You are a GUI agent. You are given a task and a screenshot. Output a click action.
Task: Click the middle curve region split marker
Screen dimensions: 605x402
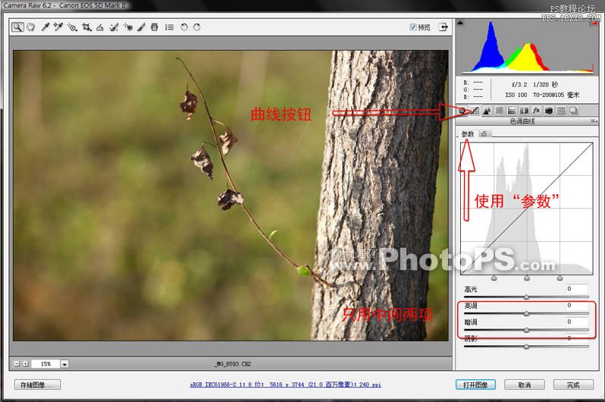[x=527, y=278]
